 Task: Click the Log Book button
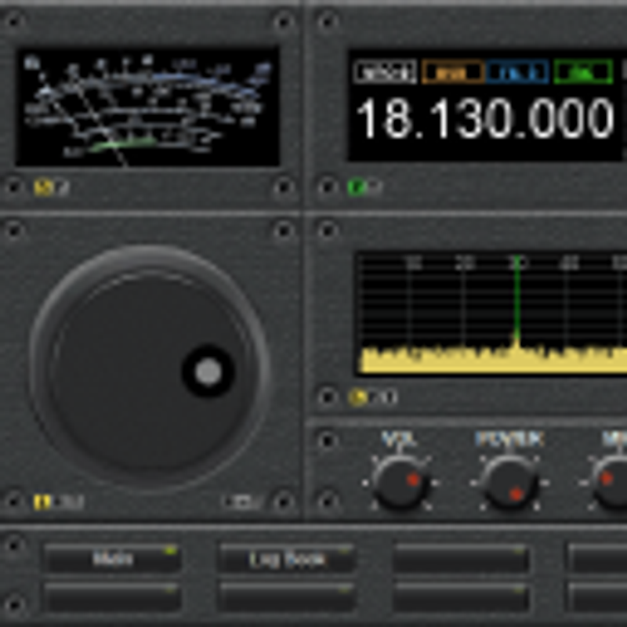[287, 559]
